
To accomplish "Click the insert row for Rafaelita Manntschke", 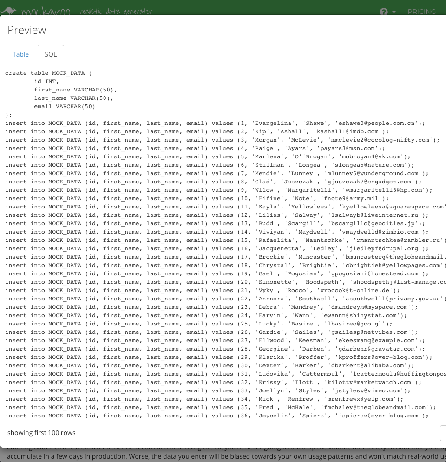I will coord(225,240).
